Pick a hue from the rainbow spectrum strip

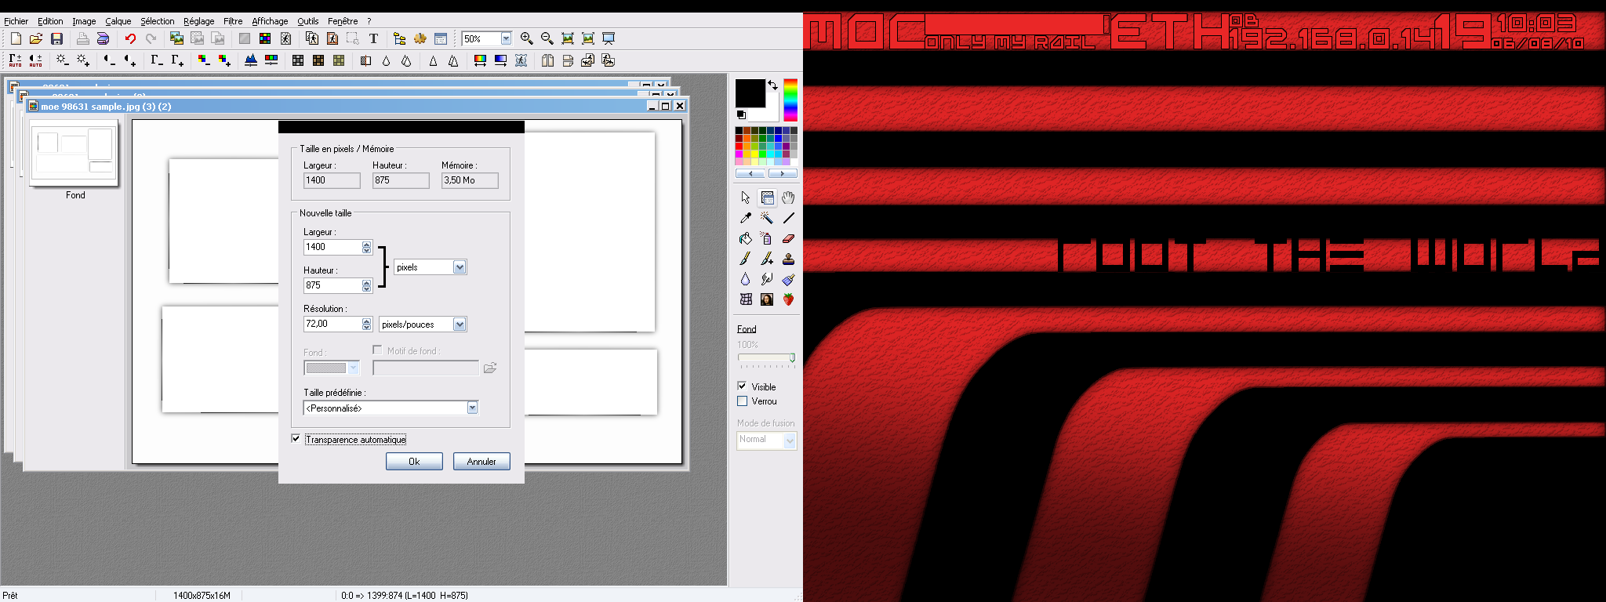(x=790, y=100)
